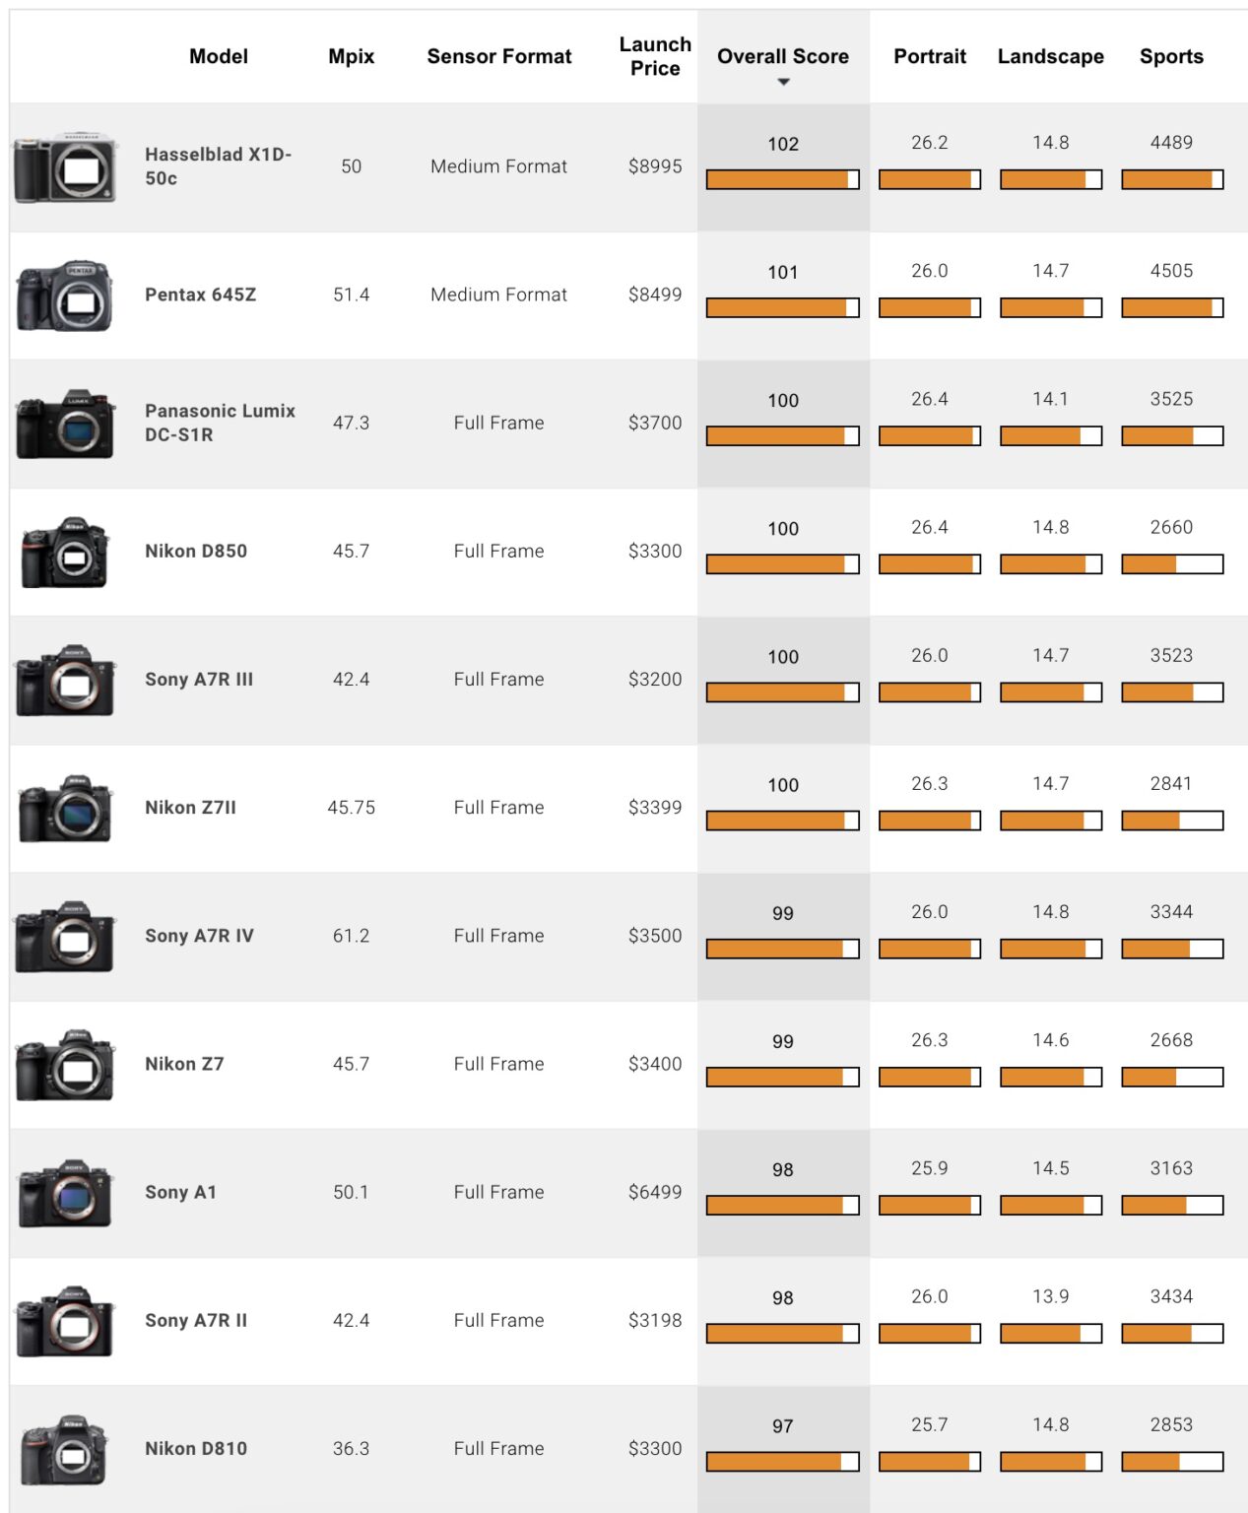This screenshot has height=1513, width=1248.
Task: Click the Hasselblad overall score bar
Action: tap(782, 179)
